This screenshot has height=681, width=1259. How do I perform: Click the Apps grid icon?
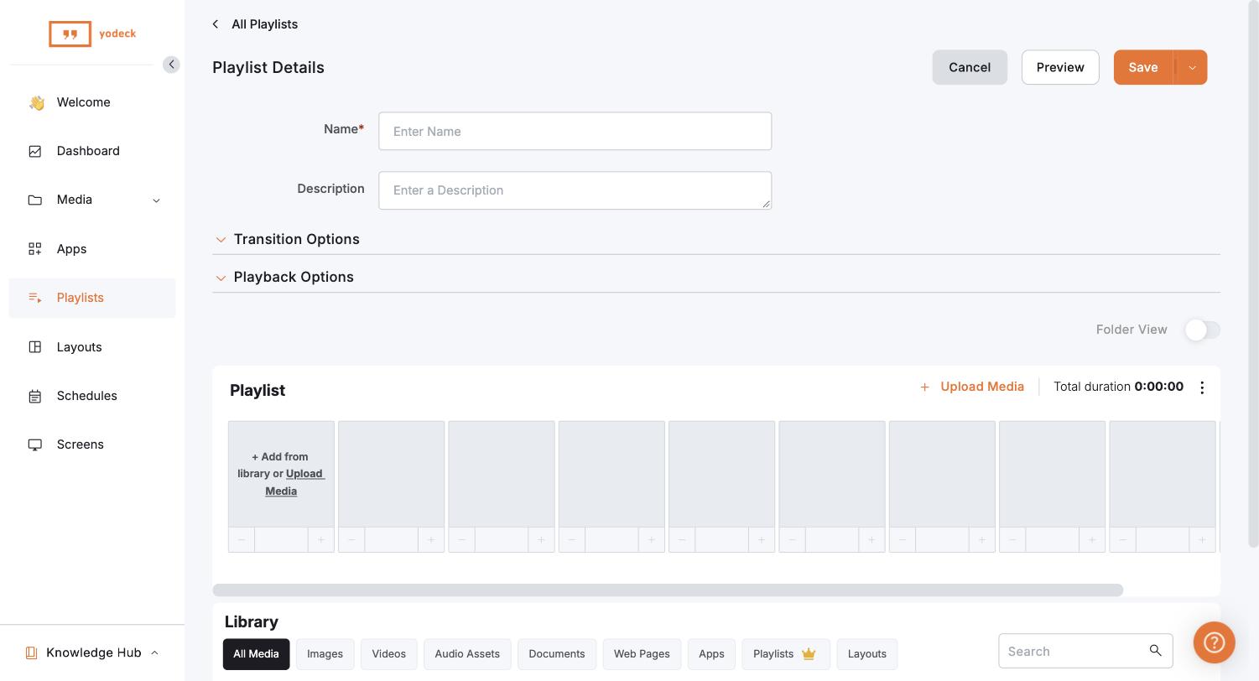point(35,249)
